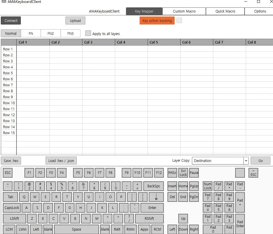The width and height of the screenshot is (273, 234).
Task: Pick the RCtrl key
Action: (158, 229)
